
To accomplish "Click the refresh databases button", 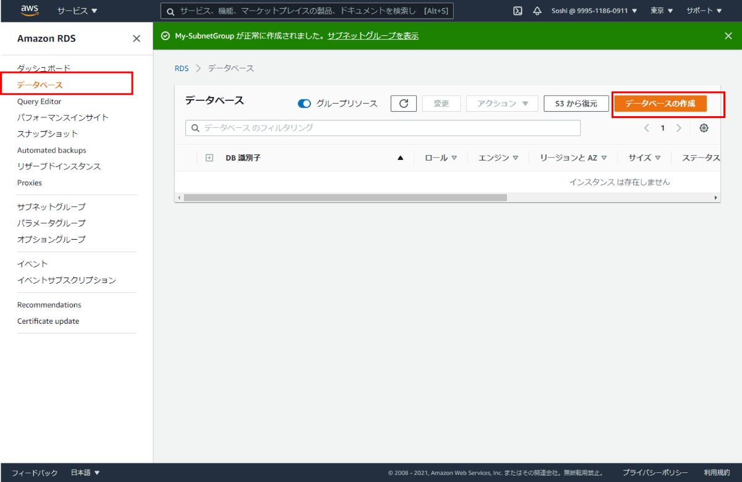I will click(x=404, y=104).
